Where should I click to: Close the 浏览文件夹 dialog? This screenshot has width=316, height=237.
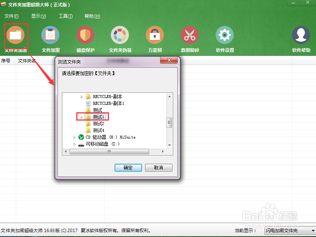coord(169,60)
